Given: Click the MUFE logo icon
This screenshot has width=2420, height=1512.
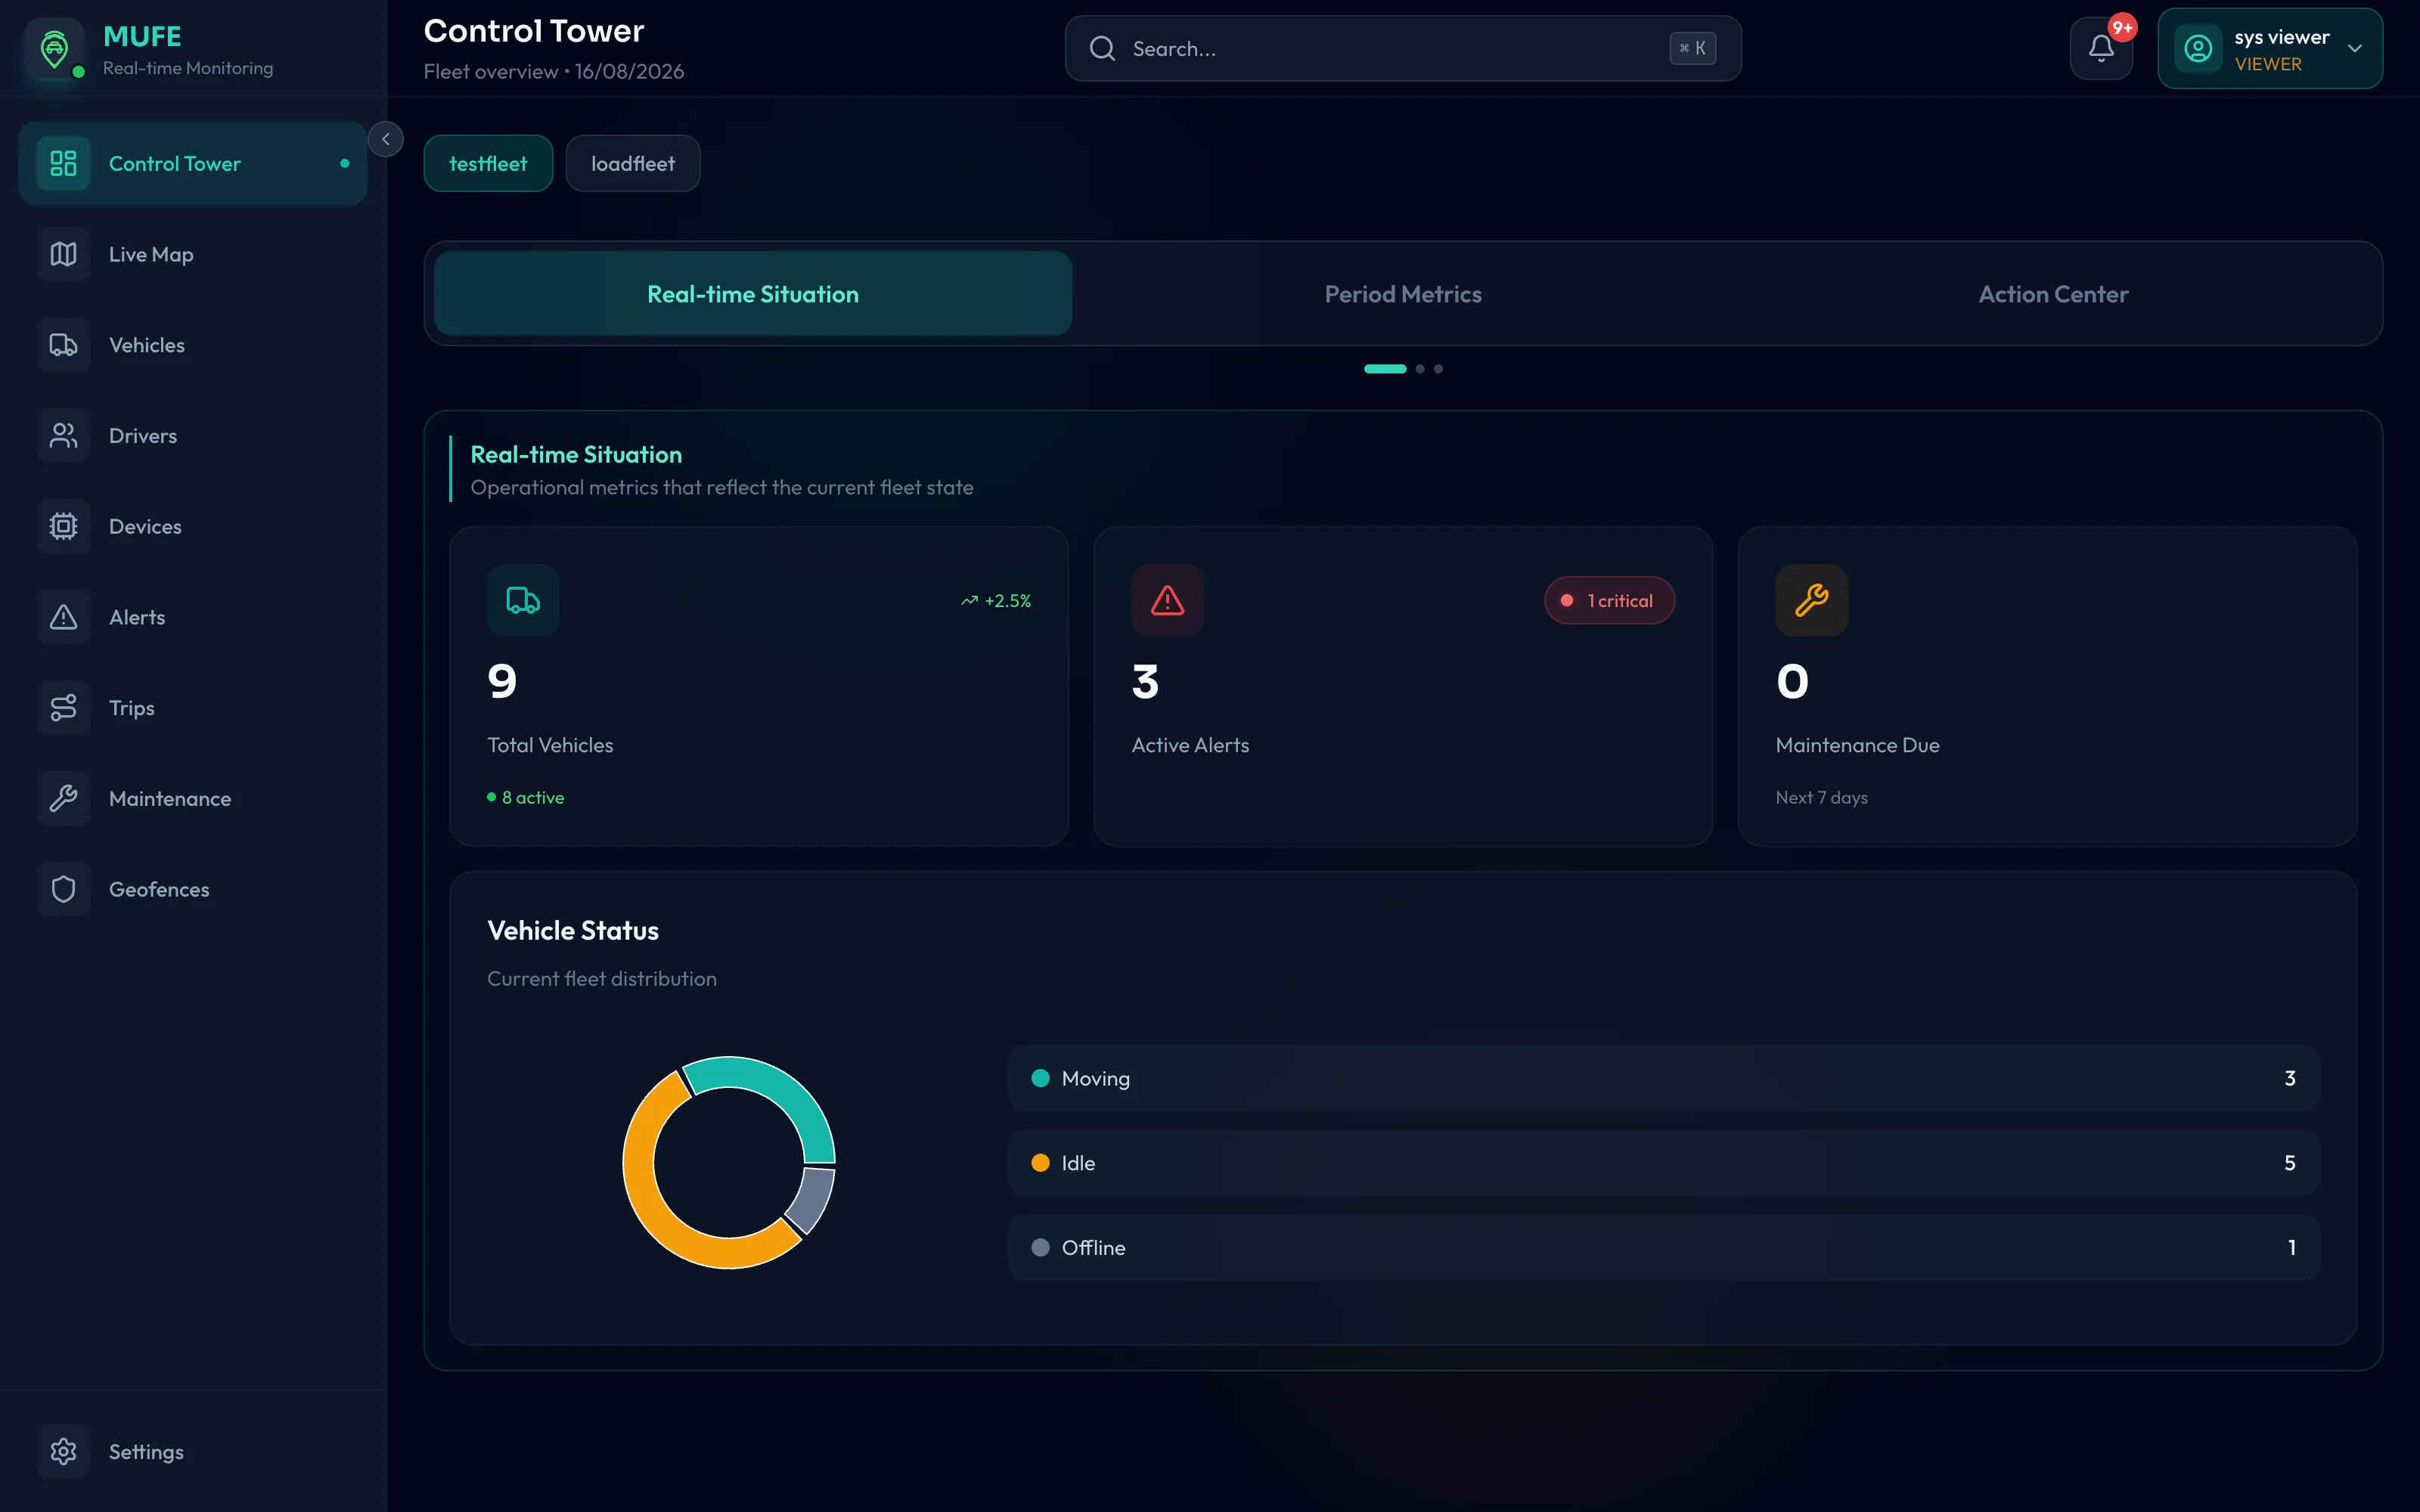Looking at the screenshot, I should (55, 48).
